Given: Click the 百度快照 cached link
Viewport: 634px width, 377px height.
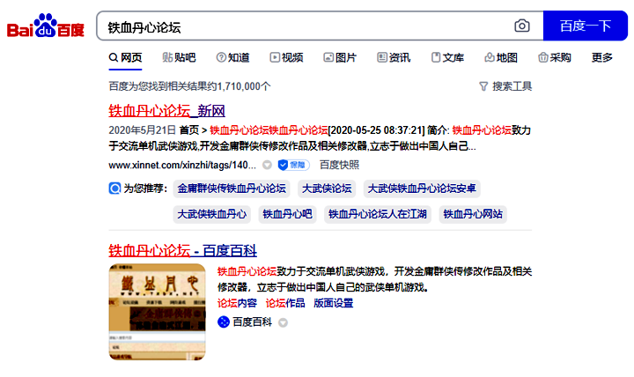Looking at the screenshot, I should point(339,165).
